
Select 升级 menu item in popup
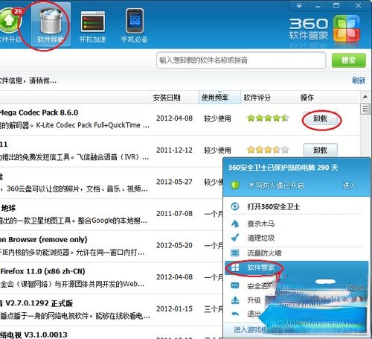[x=254, y=300]
